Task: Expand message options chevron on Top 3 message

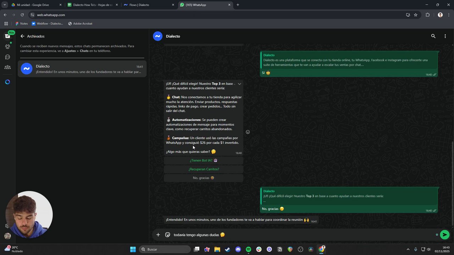Action: click(x=239, y=84)
